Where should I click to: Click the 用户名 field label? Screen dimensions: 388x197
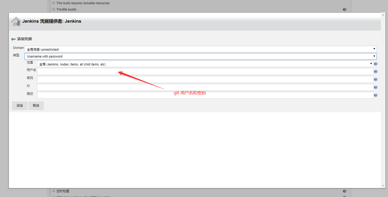pyautogui.click(x=31, y=70)
